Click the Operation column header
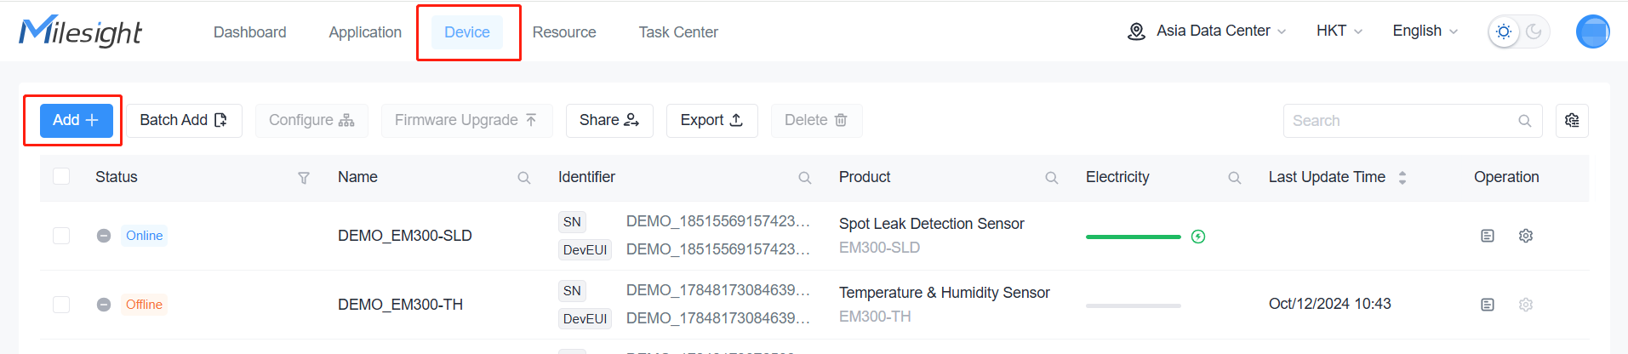The height and width of the screenshot is (354, 1628). (x=1506, y=177)
